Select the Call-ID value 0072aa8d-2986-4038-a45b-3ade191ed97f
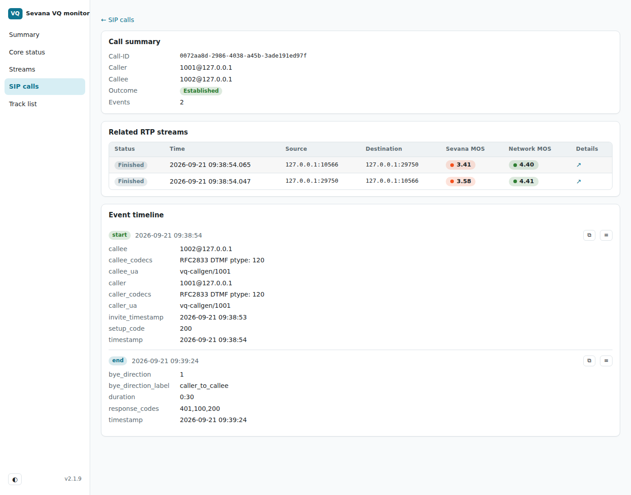The width and height of the screenshot is (631, 495). point(243,56)
